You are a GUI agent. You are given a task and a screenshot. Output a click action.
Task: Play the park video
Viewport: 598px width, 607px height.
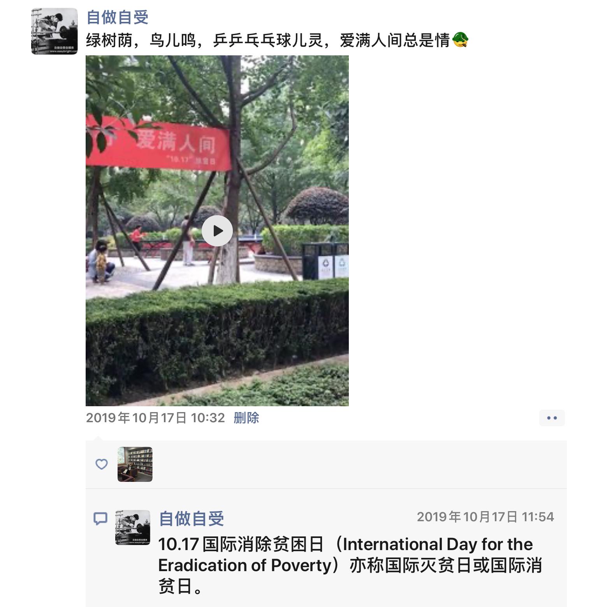coord(217,231)
